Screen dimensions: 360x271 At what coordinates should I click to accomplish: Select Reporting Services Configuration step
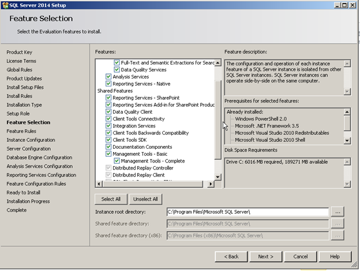pyautogui.click(x=42, y=175)
